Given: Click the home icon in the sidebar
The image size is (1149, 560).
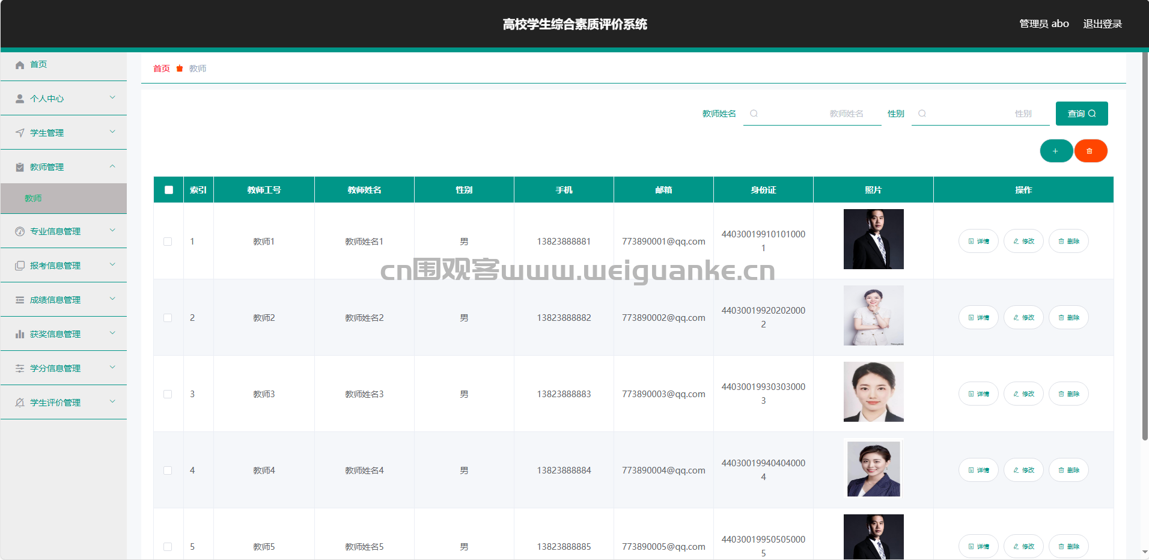Looking at the screenshot, I should [x=20, y=65].
